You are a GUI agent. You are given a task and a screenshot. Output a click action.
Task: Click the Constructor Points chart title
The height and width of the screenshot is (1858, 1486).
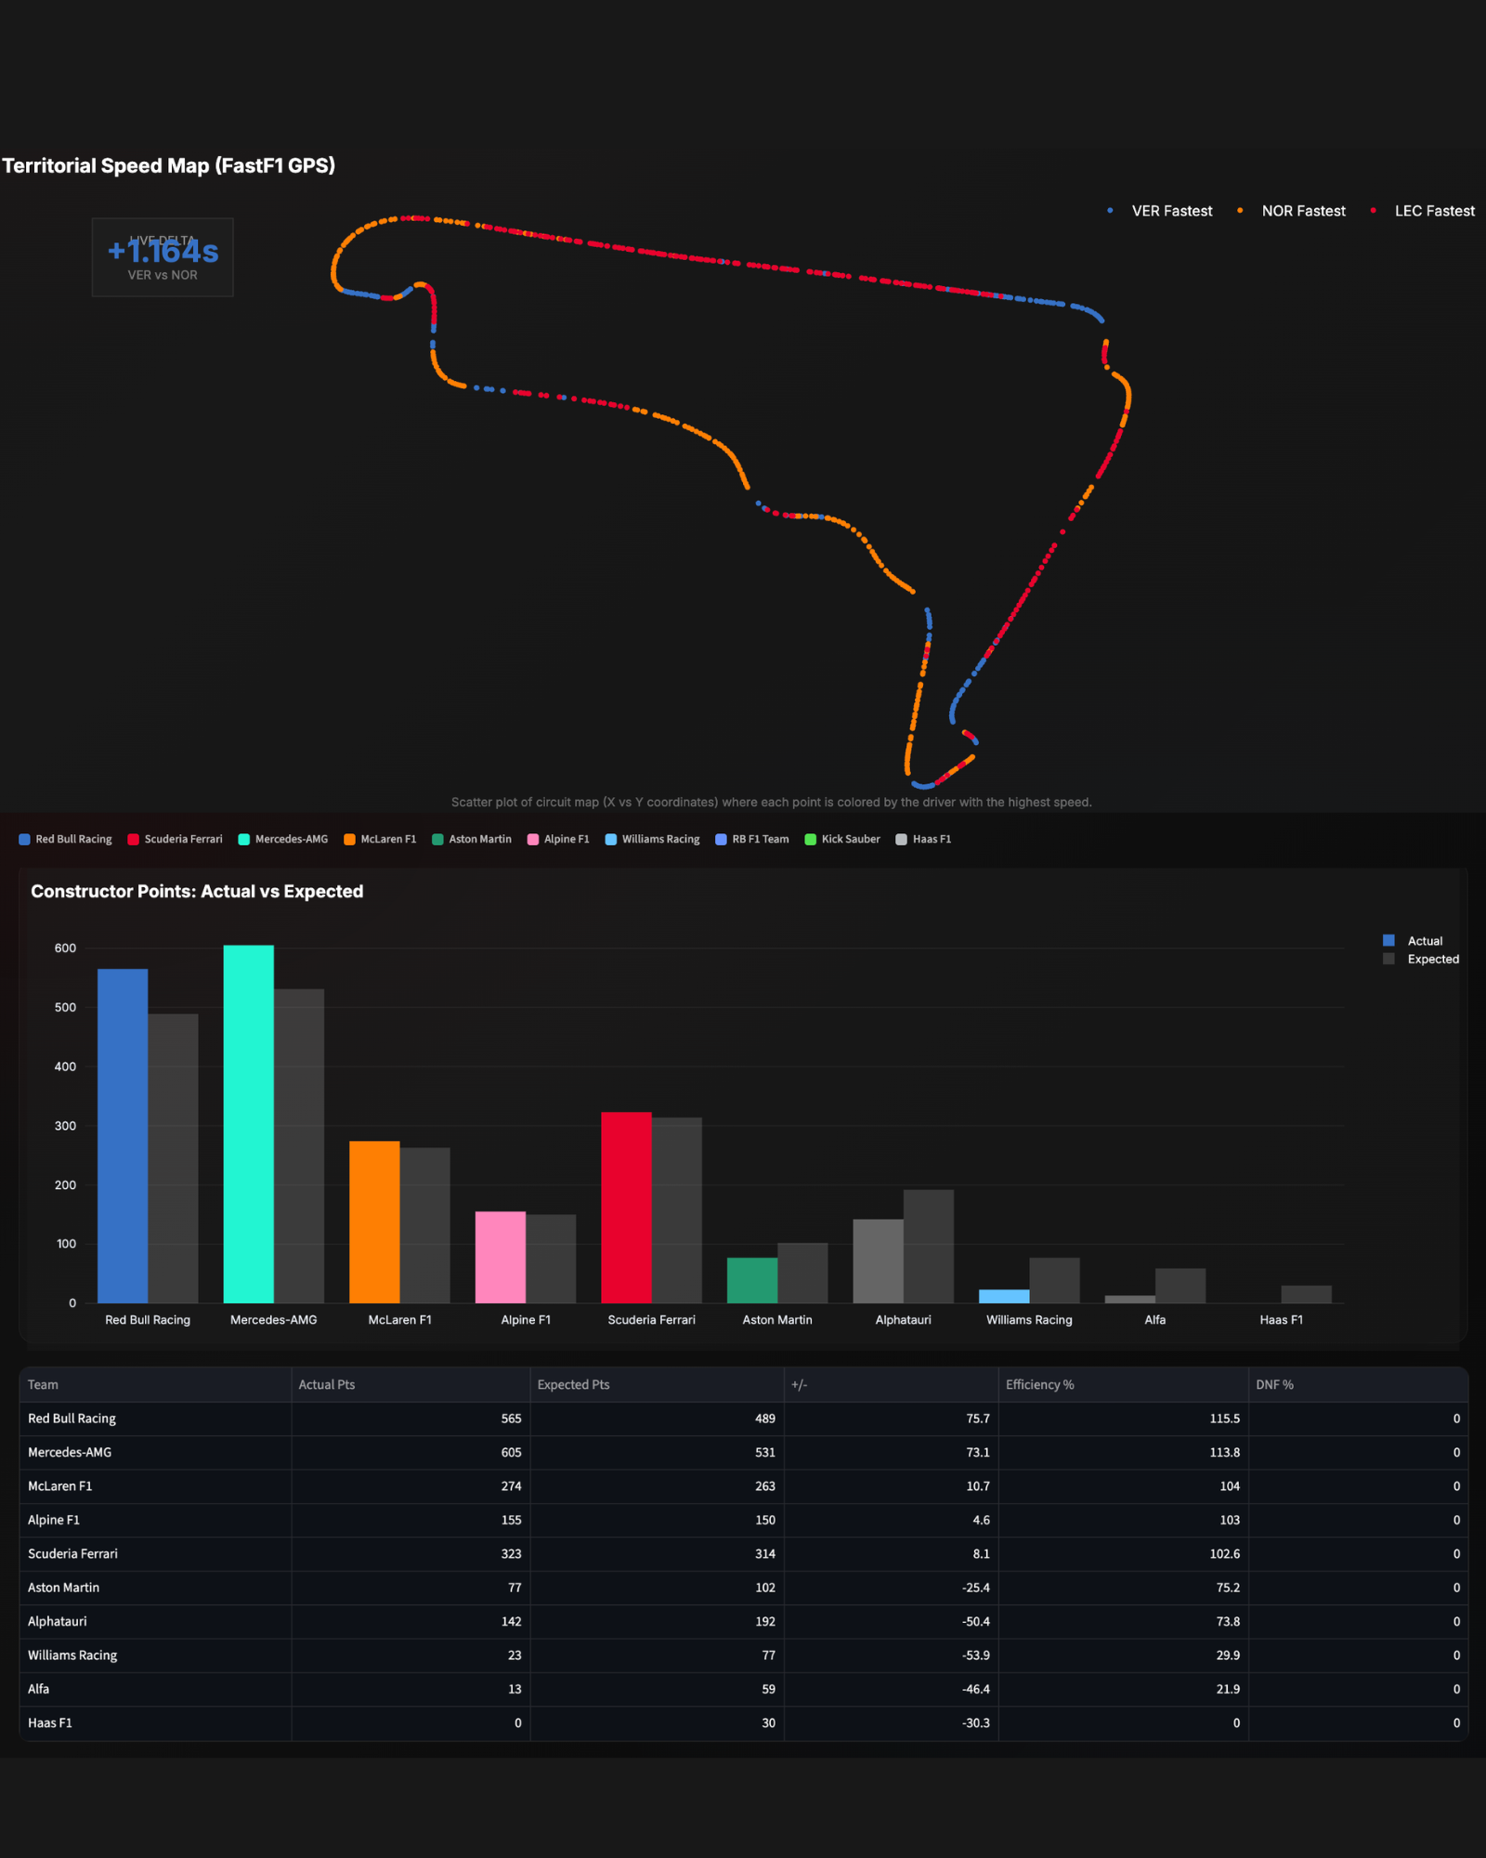[x=197, y=891]
